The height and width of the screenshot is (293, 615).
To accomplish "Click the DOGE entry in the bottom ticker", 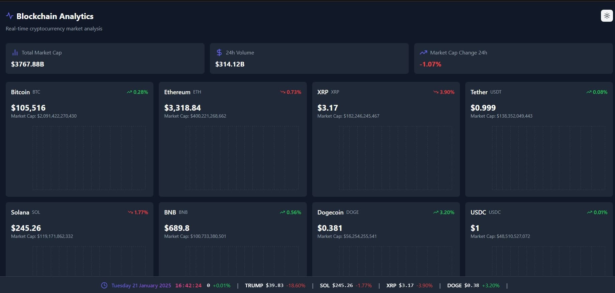I will pyautogui.click(x=473, y=285).
